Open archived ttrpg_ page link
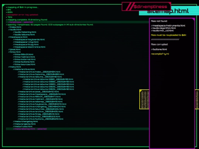Image resolution: width=199 pixels, height=149 pixels. click(x=39, y=114)
